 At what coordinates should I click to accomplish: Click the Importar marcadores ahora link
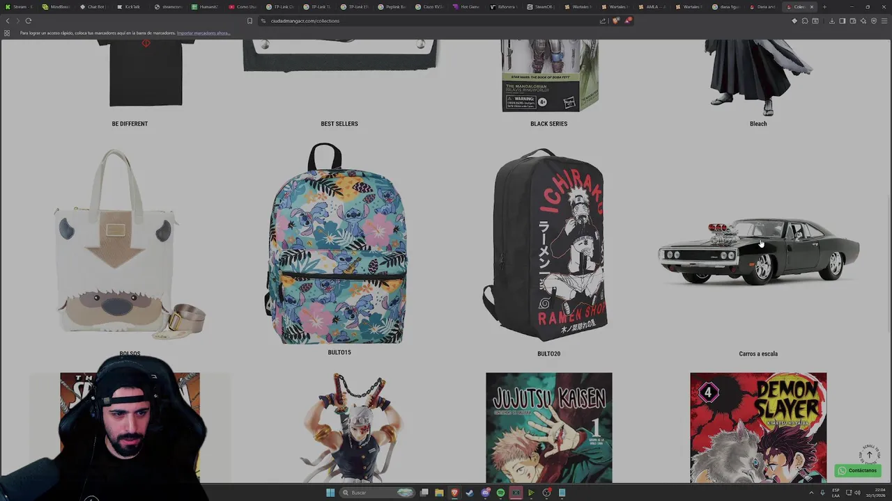[x=203, y=33]
